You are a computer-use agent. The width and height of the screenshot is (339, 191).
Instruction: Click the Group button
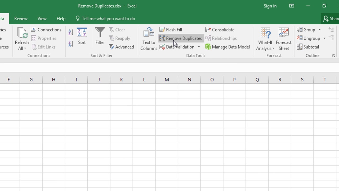(306, 30)
